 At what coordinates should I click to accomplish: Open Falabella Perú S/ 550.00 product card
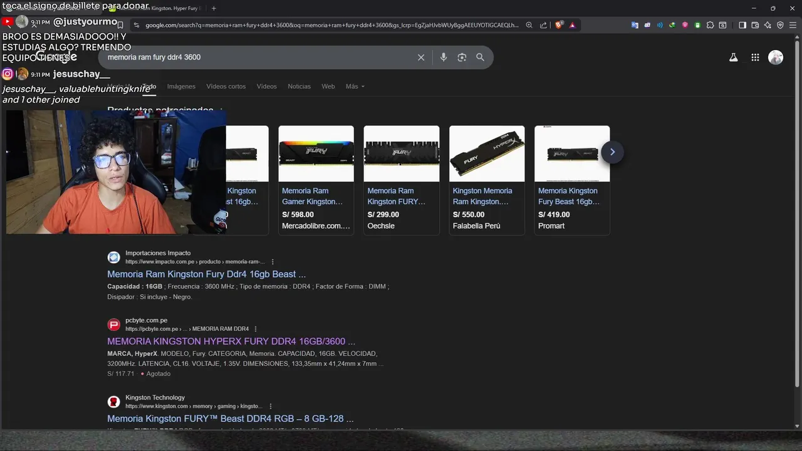coord(487,180)
